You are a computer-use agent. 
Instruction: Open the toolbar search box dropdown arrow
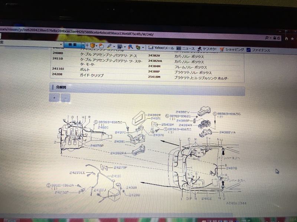coord(61,44)
